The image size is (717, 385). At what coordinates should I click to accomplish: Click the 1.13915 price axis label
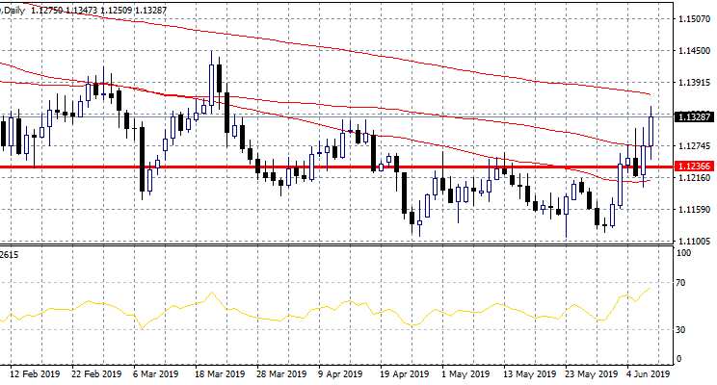coord(695,83)
